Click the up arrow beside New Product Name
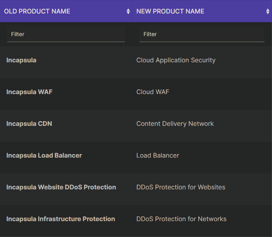Image resolution: width=272 pixels, height=237 pixels. (x=268, y=10)
